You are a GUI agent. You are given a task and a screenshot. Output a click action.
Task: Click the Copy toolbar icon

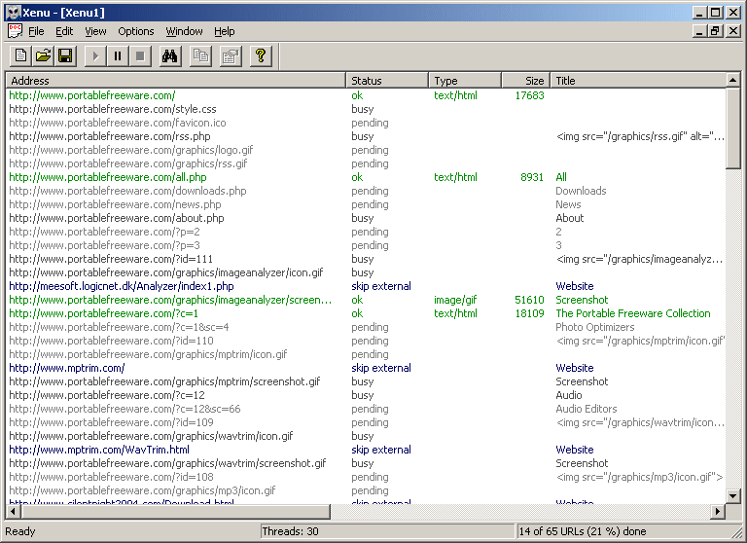click(200, 56)
